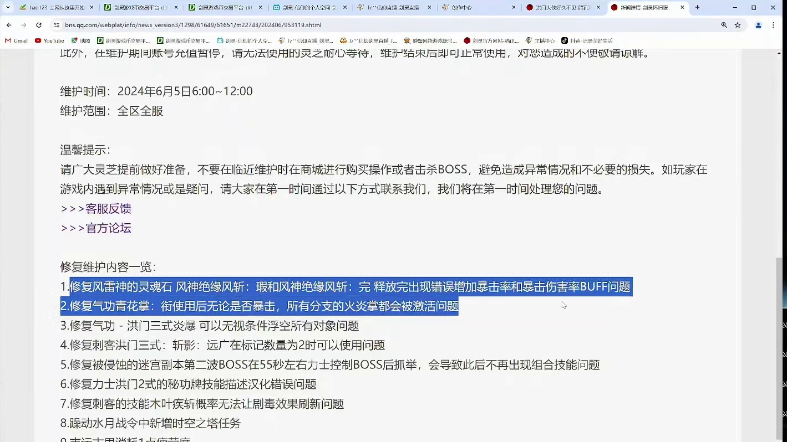Open the site information panel
Image resolution: width=787 pixels, height=442 pixels.
pos(57,25)
